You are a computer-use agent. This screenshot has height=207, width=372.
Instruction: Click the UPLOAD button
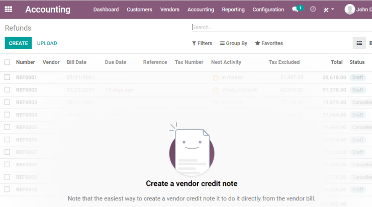pyautogui.click(x=47, y=43)
